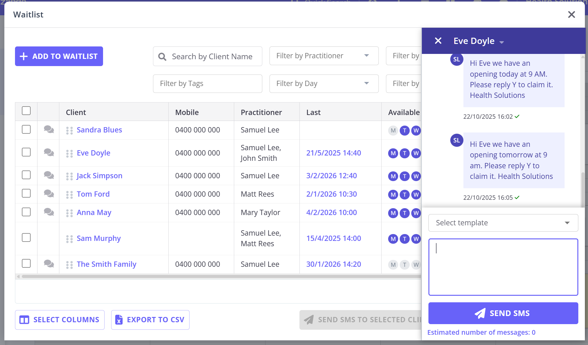Open the Filter by Day dropdown

click(x=324, y=84)
